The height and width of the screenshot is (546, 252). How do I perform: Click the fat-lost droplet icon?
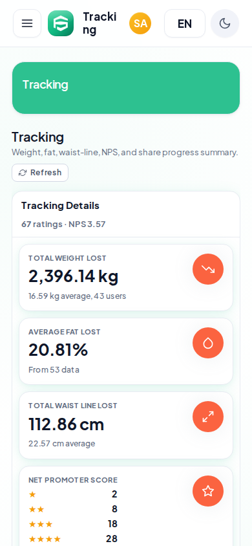(x=208, y=343)
